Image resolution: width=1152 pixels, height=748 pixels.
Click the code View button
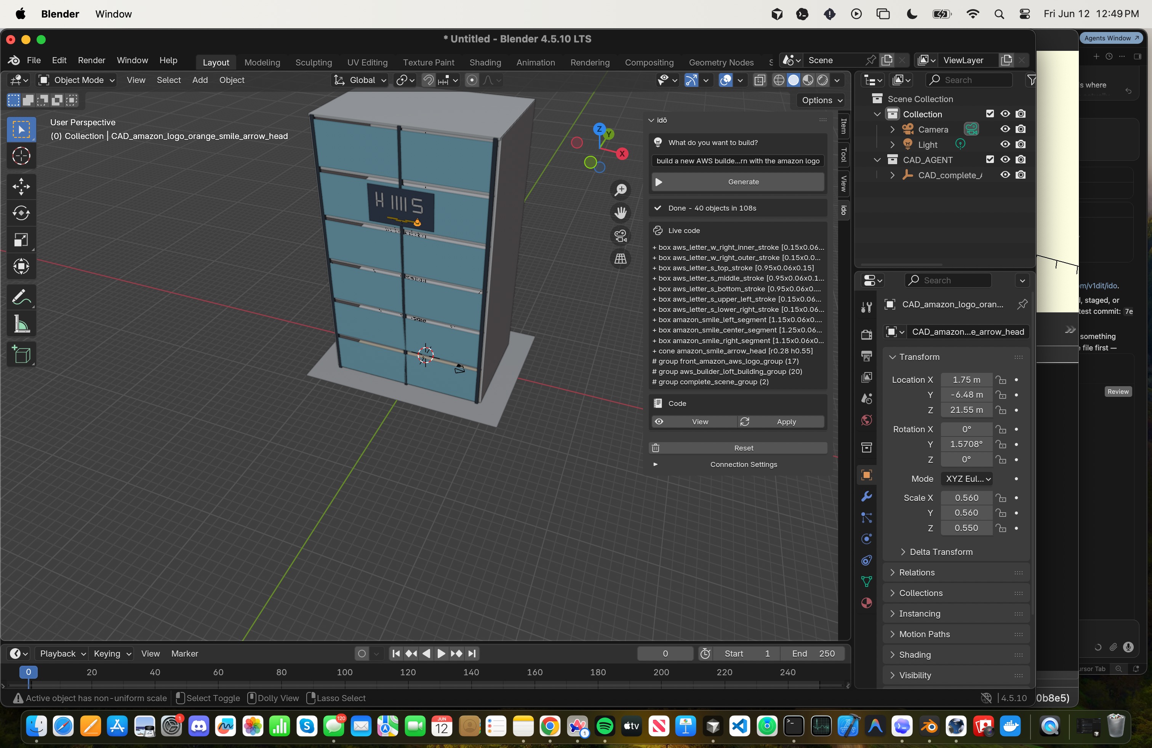click(694, 422)
